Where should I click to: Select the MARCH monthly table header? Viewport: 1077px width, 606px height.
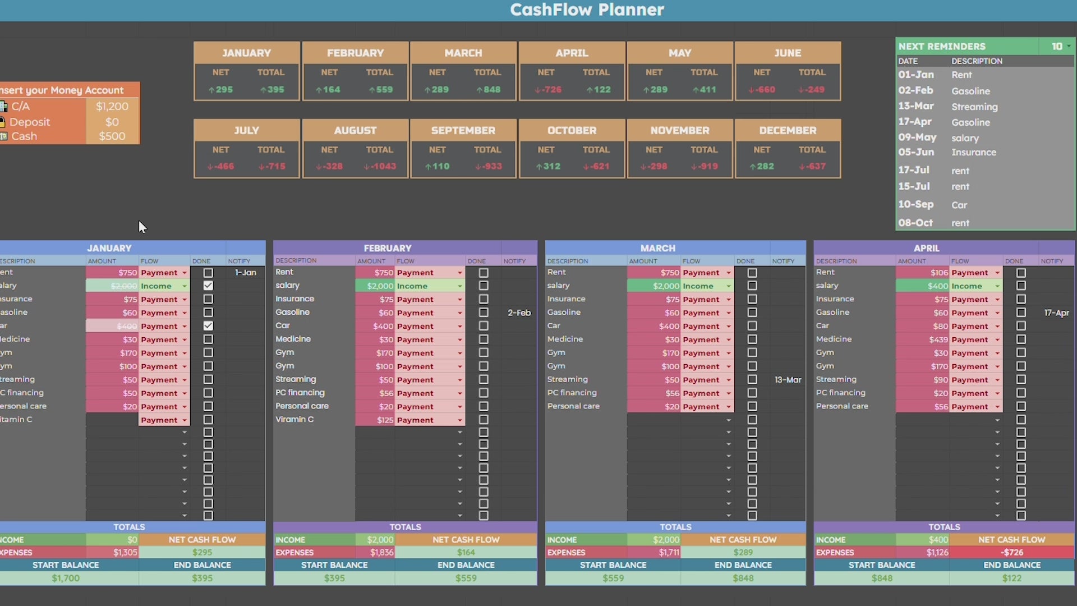(x=658, y=248)
